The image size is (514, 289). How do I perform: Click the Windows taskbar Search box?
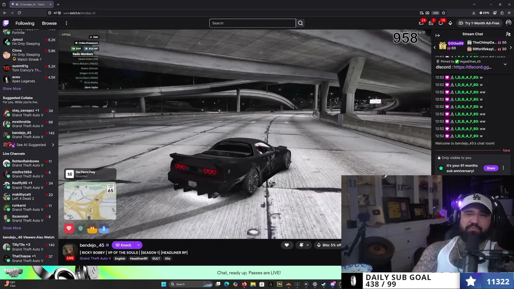(192, 284)
